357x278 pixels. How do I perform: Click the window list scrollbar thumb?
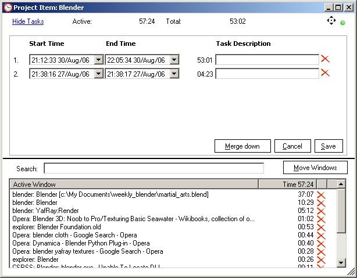341,211
